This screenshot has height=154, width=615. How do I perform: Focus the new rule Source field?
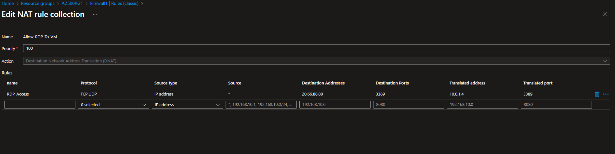[261, 105]
